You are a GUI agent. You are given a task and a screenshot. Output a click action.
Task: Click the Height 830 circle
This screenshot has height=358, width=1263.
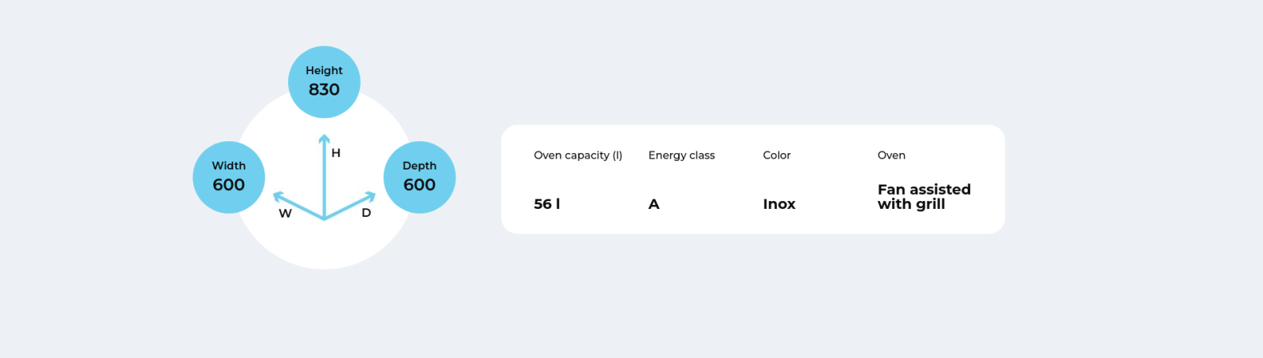(x=324, y=82)
